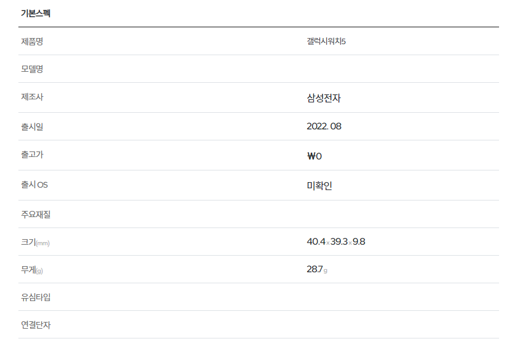Click the 출고가 row label
515x344 pixels.
(32, 155)
